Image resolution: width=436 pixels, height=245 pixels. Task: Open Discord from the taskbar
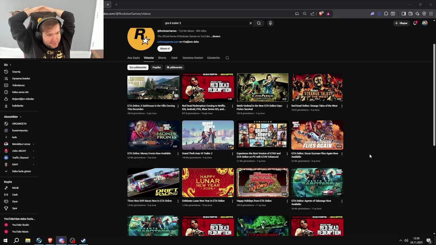[61, 241]
